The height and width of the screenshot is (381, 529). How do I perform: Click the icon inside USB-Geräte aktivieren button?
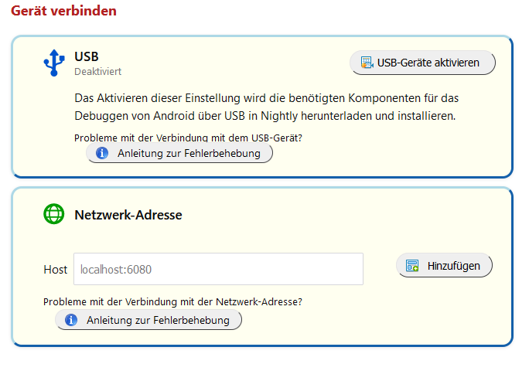367,63
